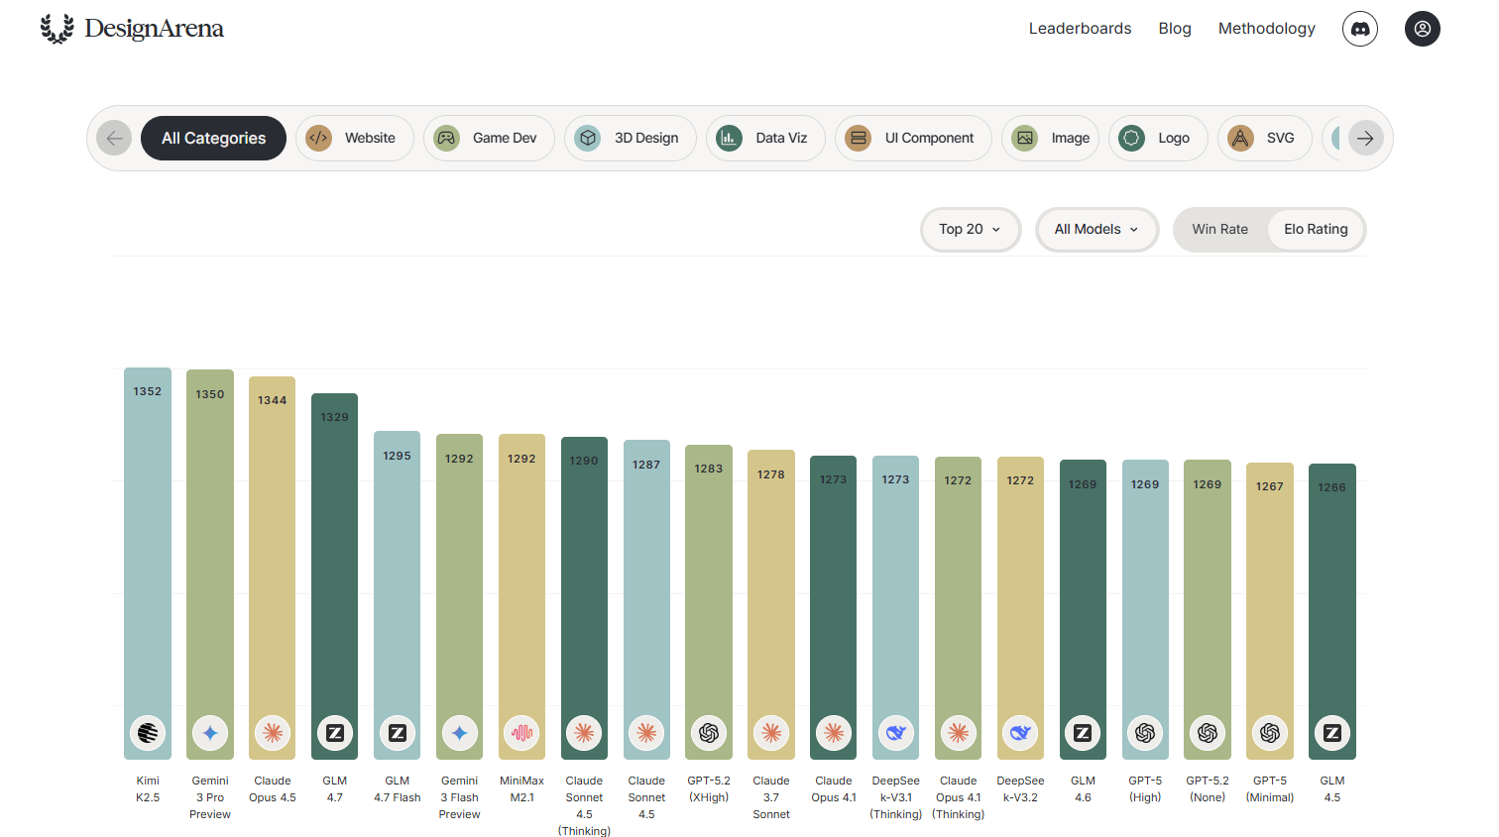Image resolution: width=1499 pixels, height=837 pixels.
Task: Select the Game Dev category tab
Action: 489,138
